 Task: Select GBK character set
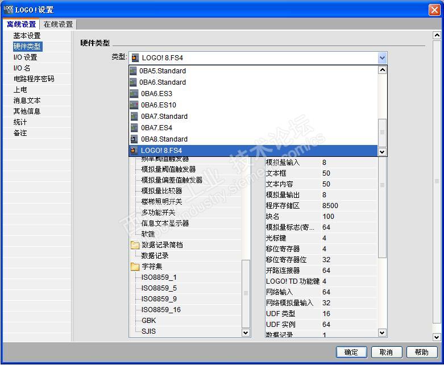pos(148,321)
